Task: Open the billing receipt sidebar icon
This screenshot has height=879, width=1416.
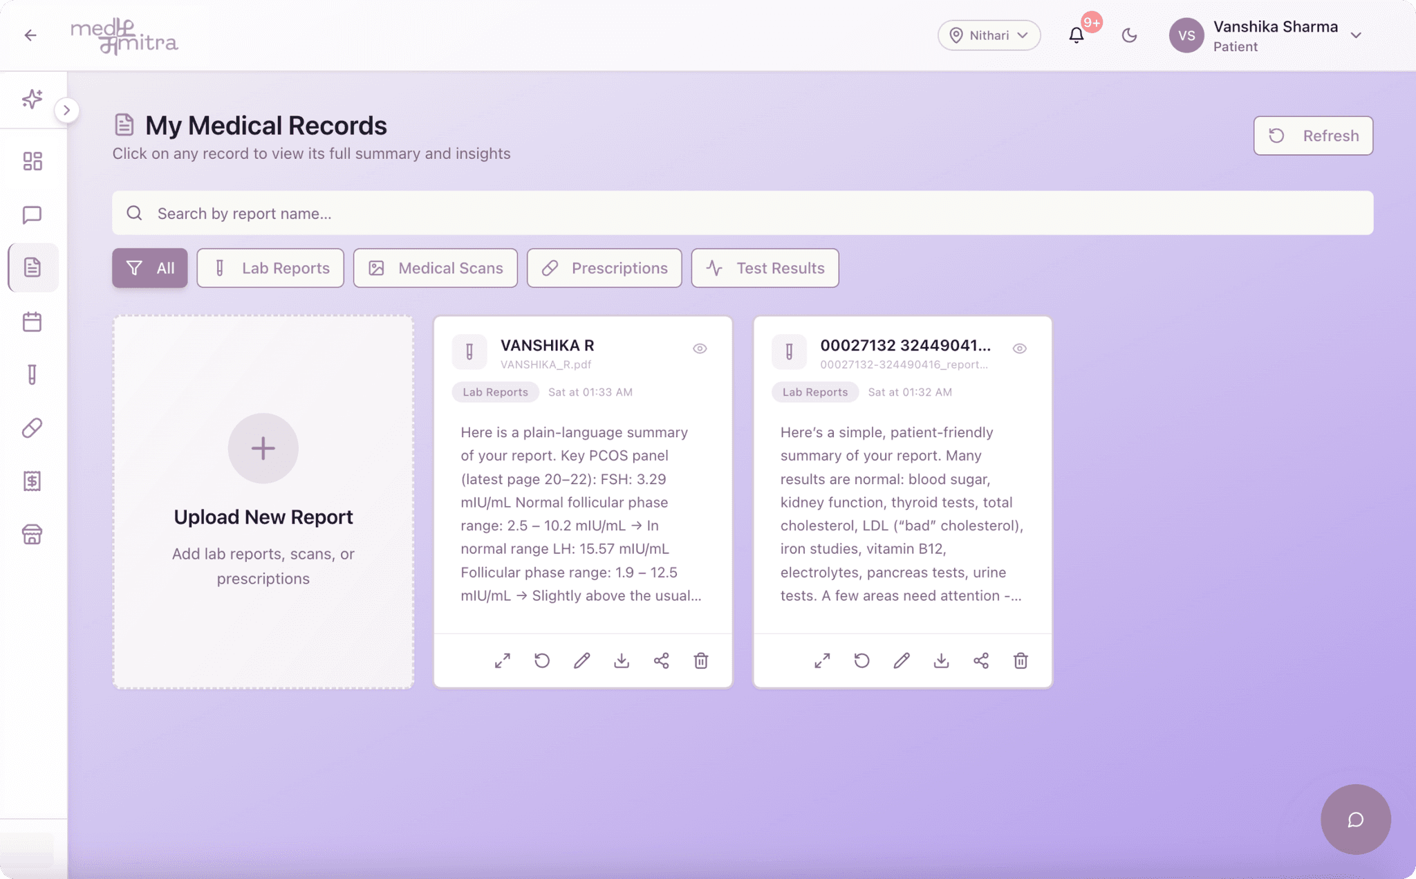Action: coord(32,481)
